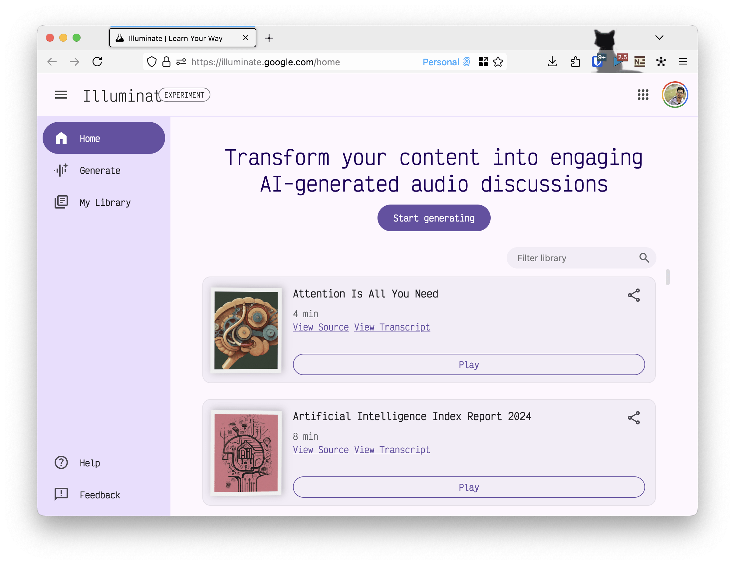Screen dimensions: 735x565
Task: View Transcript for AI Index Report 2024
Action: [392, 450]
